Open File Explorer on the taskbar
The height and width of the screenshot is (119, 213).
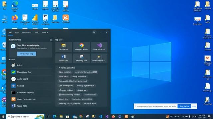[61, 117]
